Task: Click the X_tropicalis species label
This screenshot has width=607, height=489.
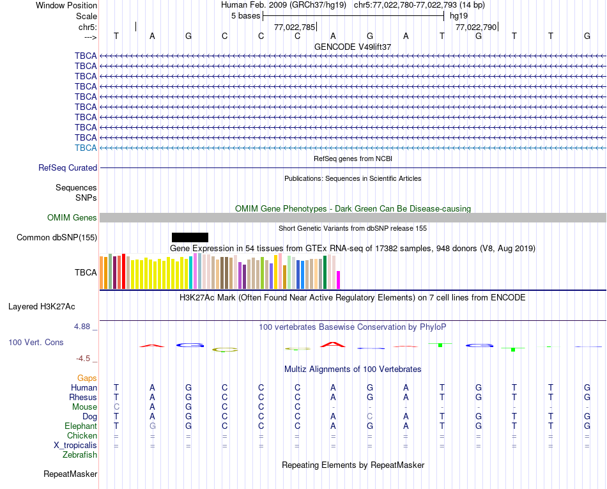Action: pos(75,446)
